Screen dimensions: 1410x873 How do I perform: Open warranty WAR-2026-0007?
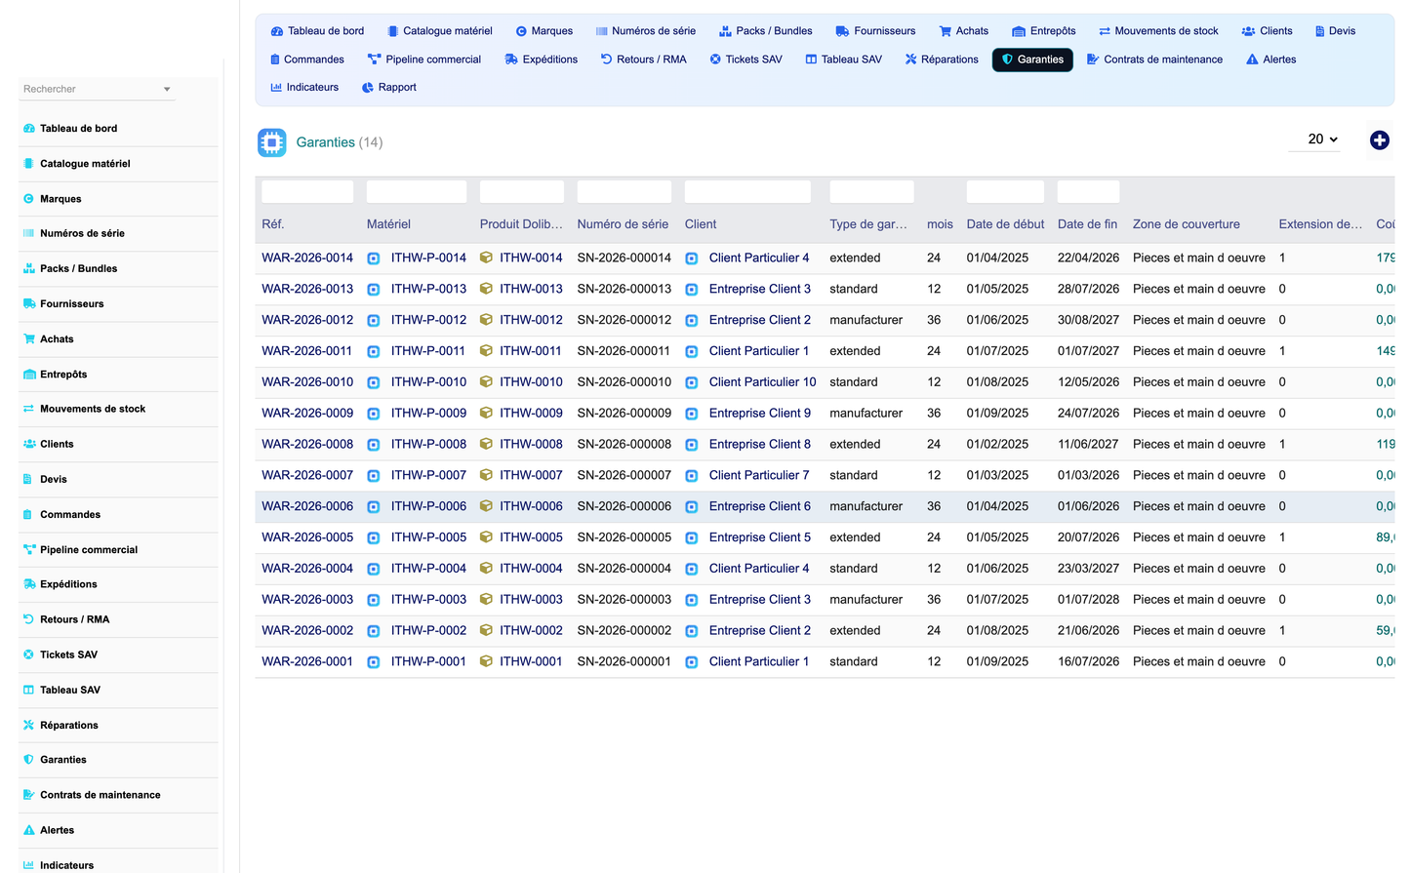[307, 476]
